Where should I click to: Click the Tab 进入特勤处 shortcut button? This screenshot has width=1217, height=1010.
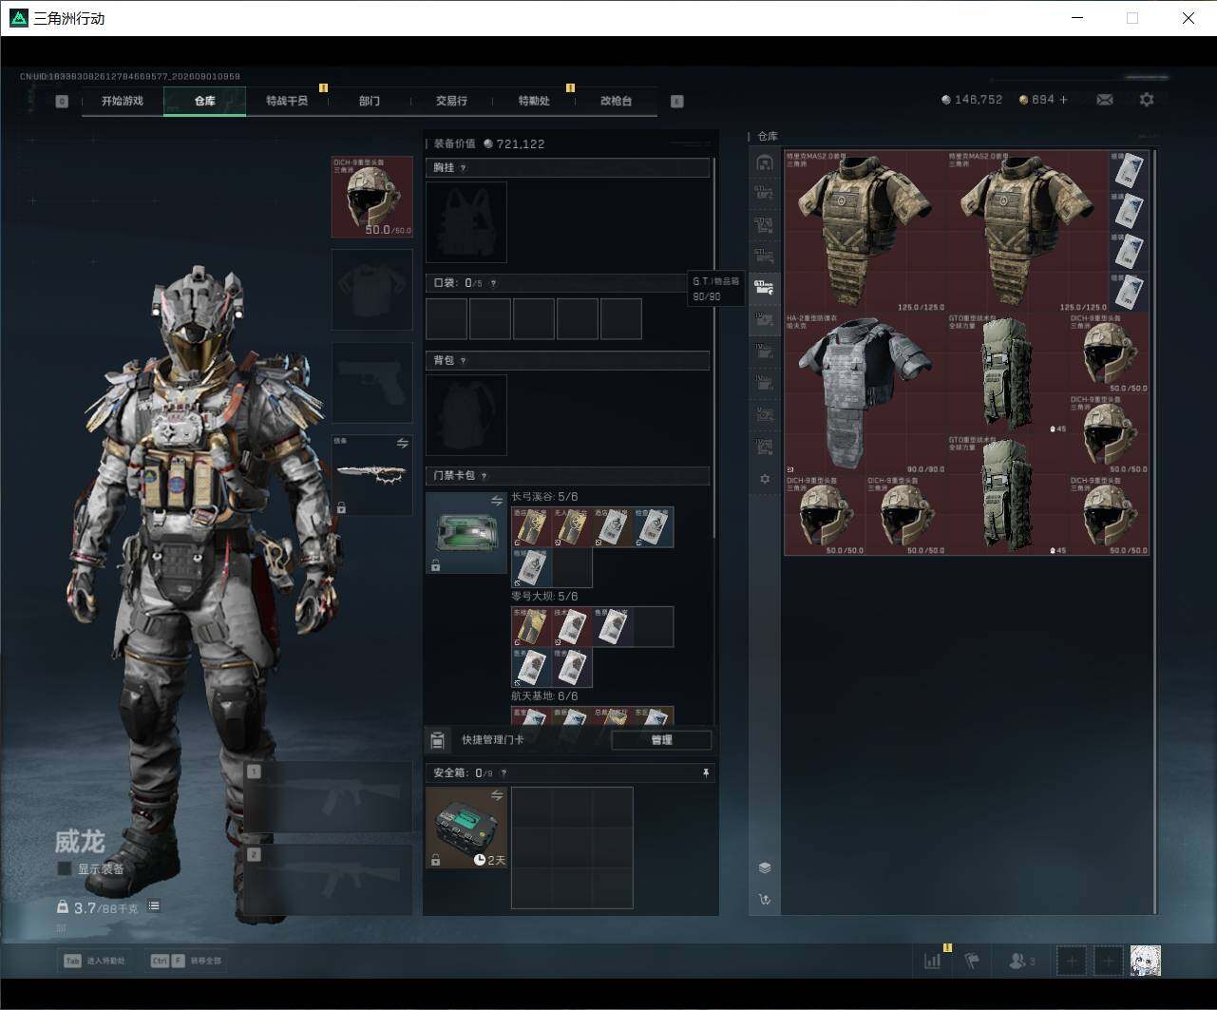point(94,961)
